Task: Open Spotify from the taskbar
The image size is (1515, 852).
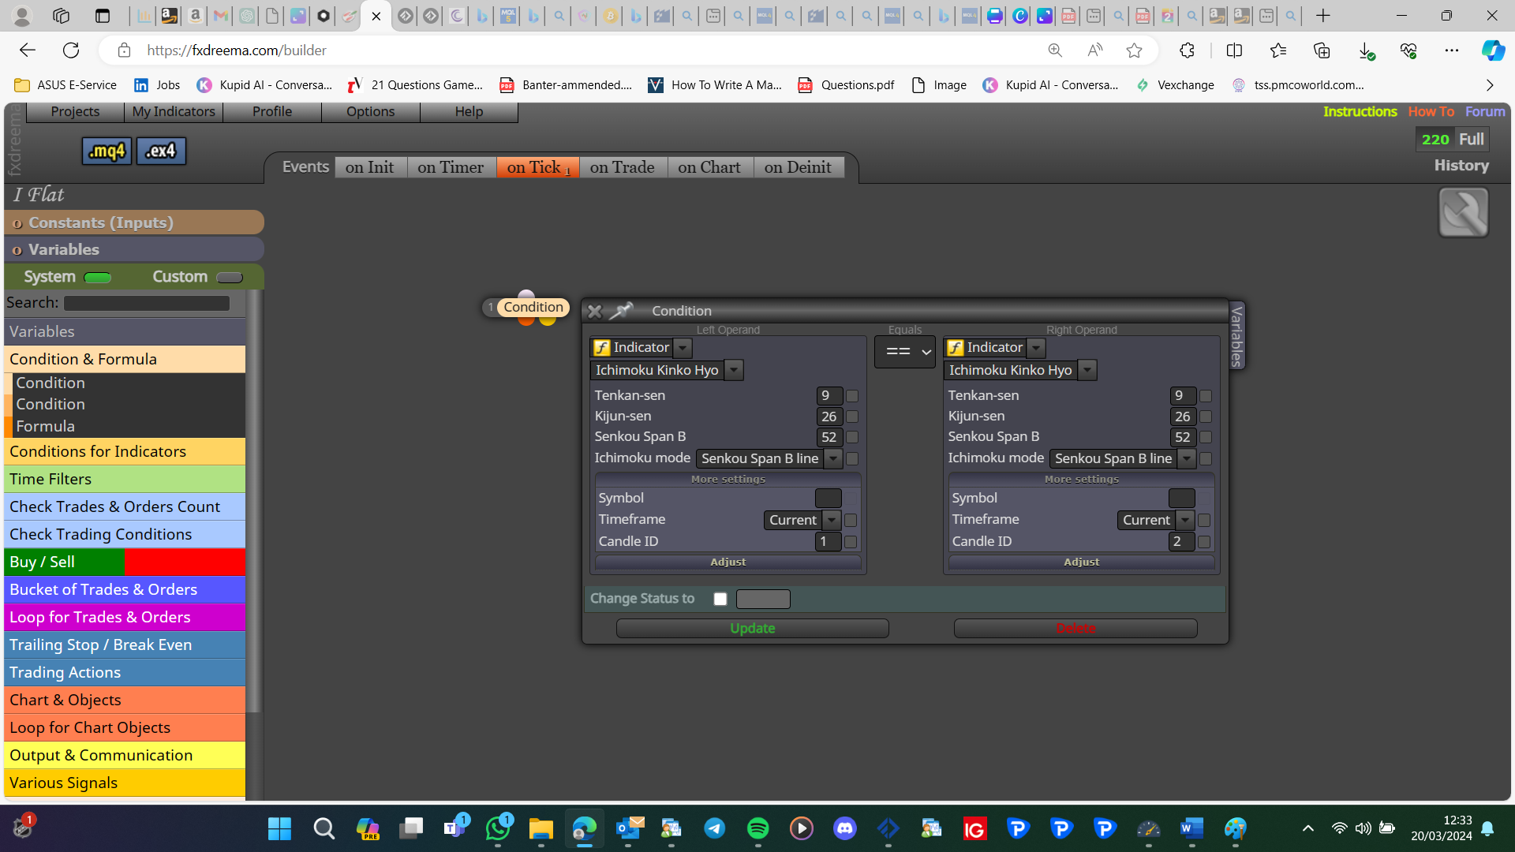Action: coord(757,828)
